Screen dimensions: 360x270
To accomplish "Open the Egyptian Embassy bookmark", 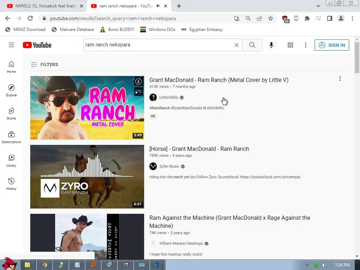I will coord(202,30).
